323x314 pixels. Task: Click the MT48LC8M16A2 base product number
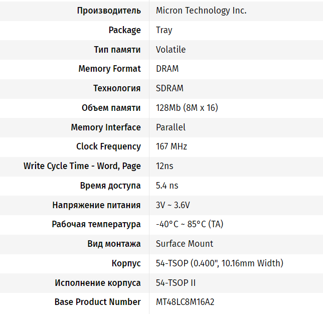pos(186,302)
